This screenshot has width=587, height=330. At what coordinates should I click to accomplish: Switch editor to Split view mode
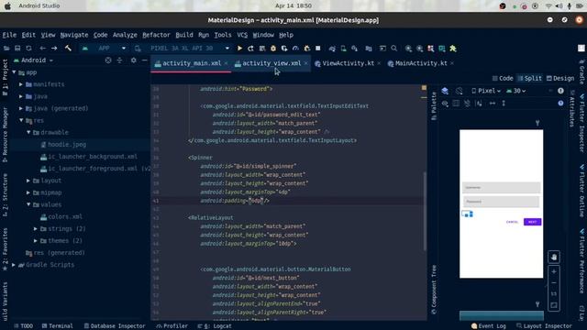pos(530,78)
